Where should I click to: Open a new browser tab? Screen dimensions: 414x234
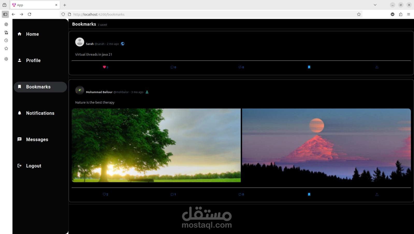pos(65,5)
